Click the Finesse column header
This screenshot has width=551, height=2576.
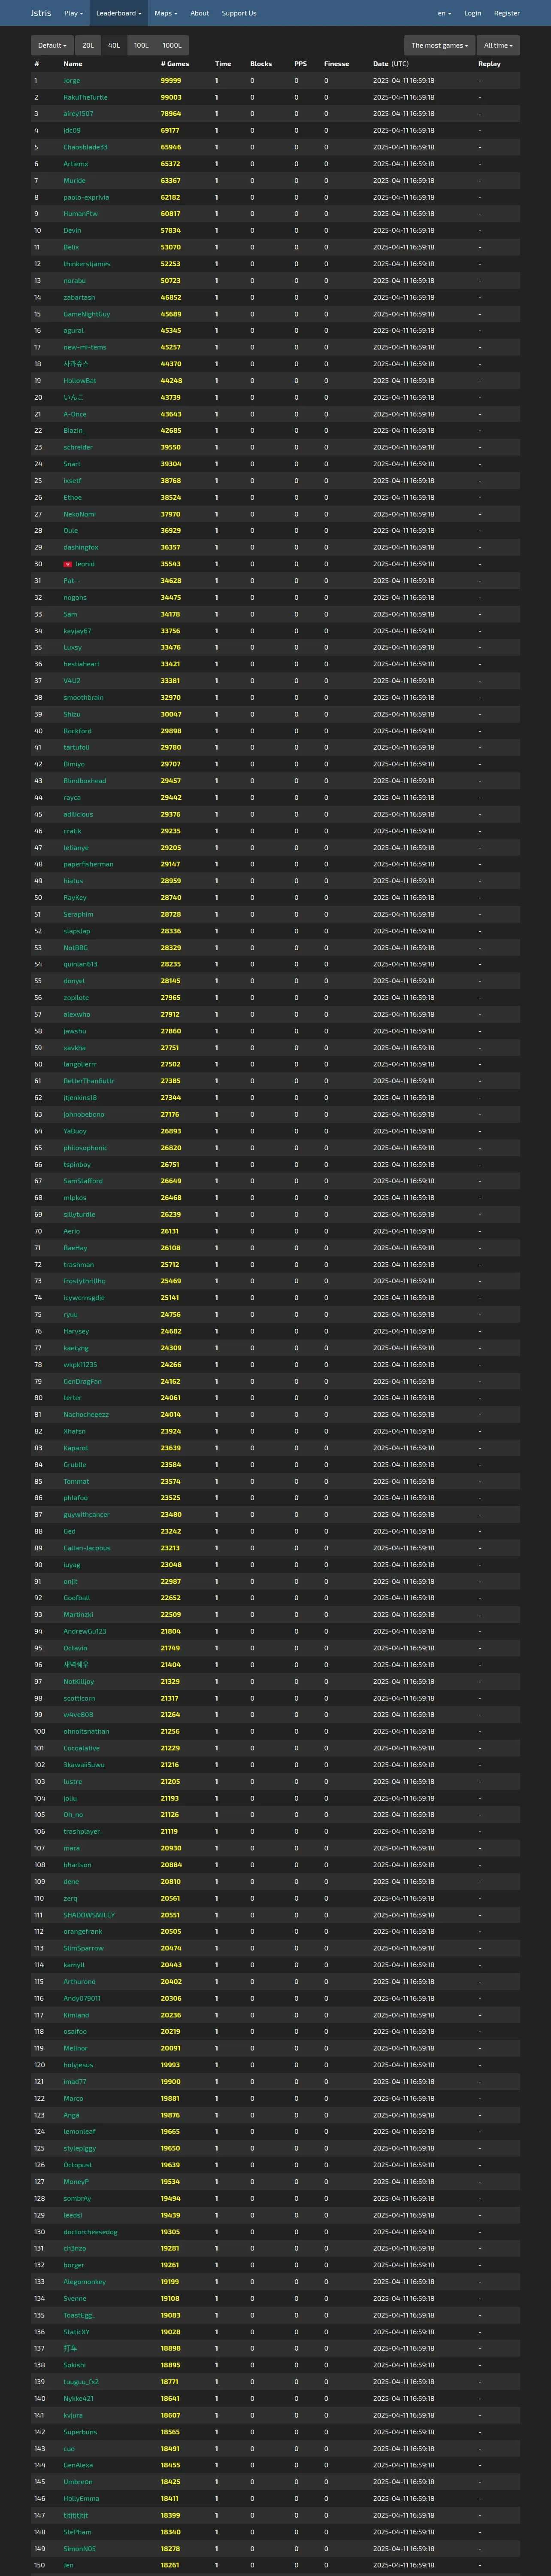336,63
